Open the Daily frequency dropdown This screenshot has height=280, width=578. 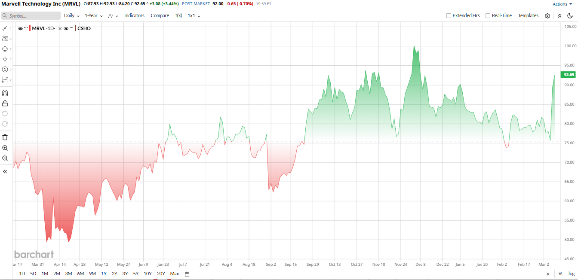[x=72, y=15]
